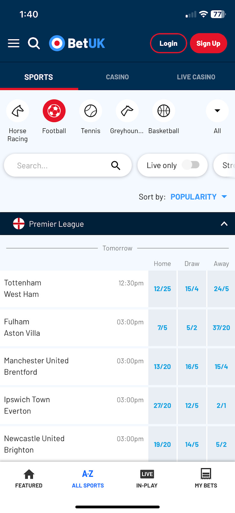Switch to the Casino tab

click(117, 77)
